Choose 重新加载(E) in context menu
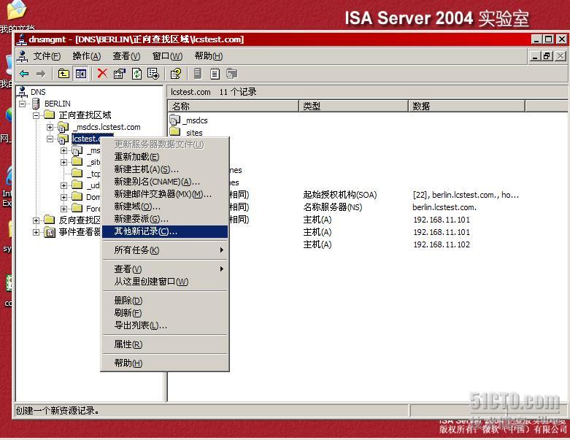The image size is (570, 440). (x=165, y=157)
